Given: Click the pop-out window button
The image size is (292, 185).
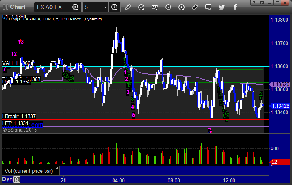Looking at the screenshot, I should [262, 3].
